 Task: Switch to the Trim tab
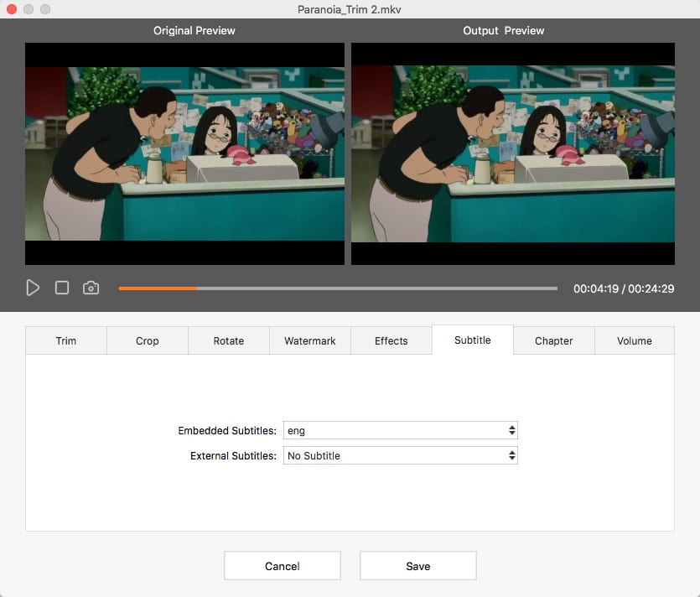[x=65, y=340]
